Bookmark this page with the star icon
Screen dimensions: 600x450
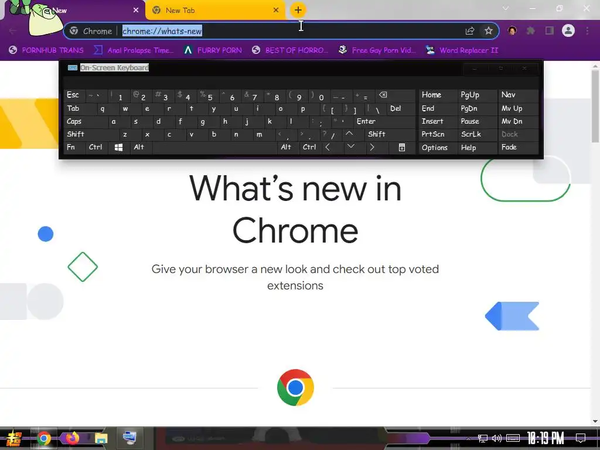(488, 31)
